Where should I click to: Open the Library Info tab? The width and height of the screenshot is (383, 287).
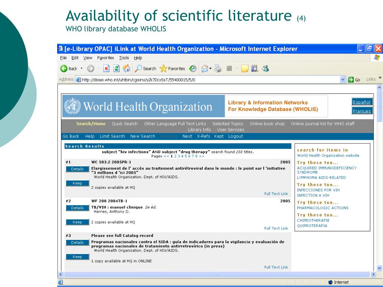coord(199,130)
